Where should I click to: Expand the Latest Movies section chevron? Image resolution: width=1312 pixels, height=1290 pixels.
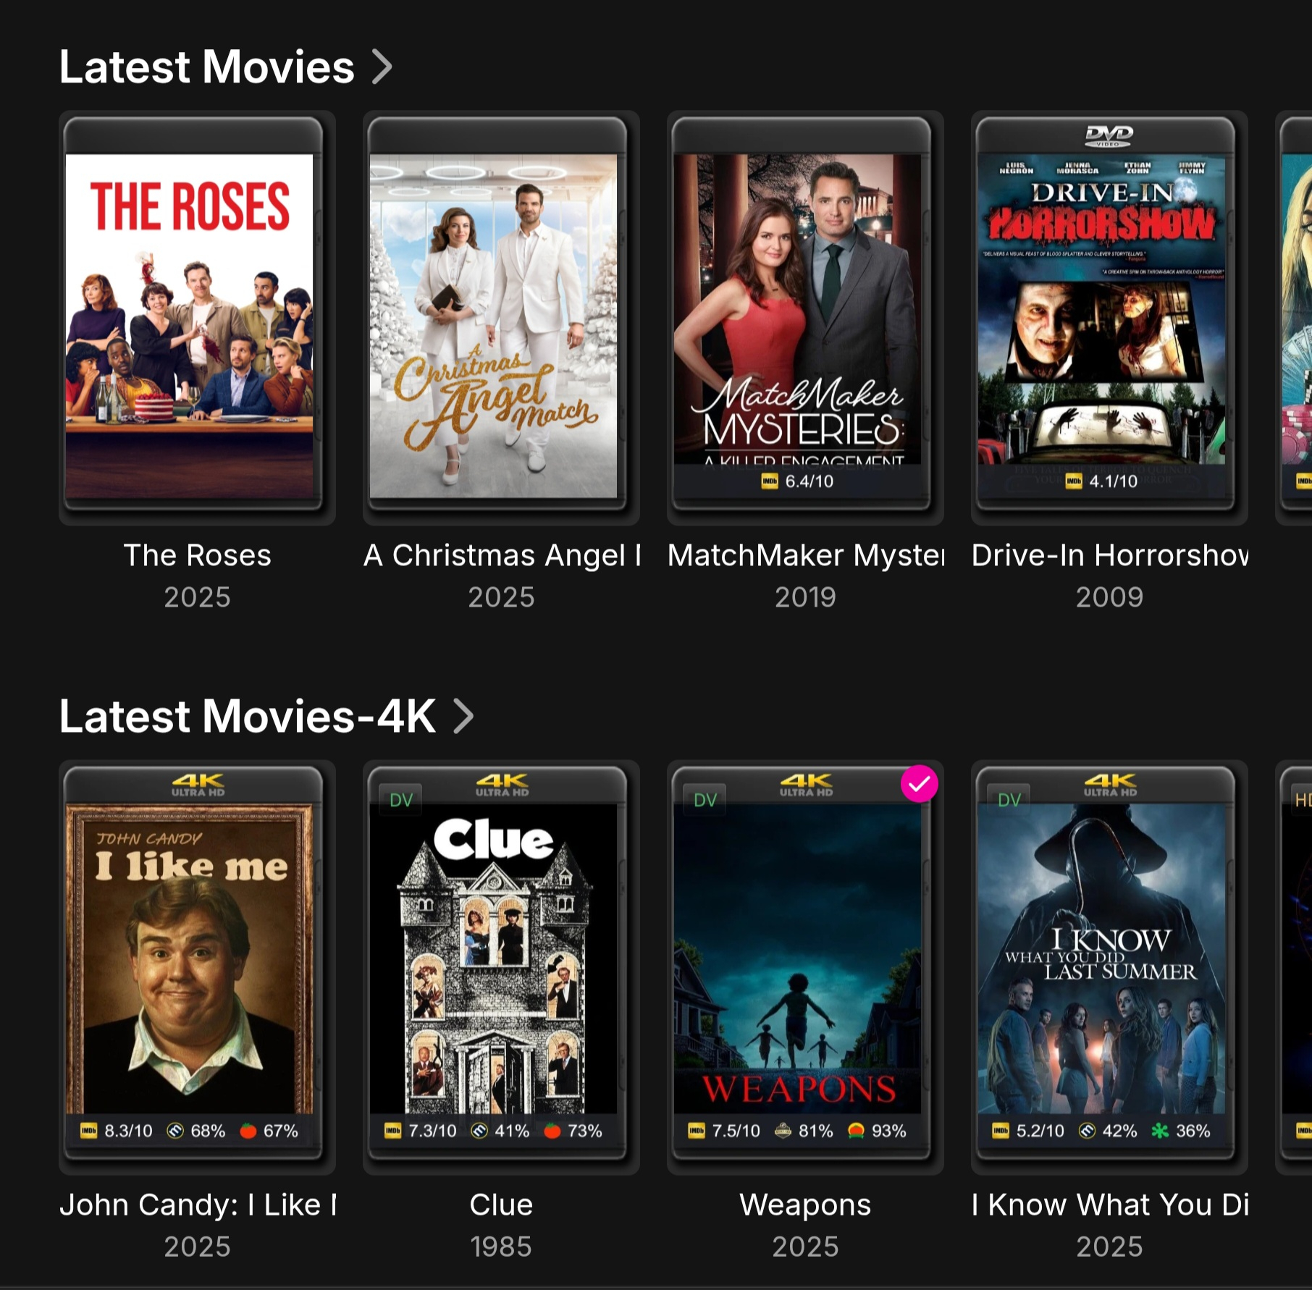pos(382,67)
